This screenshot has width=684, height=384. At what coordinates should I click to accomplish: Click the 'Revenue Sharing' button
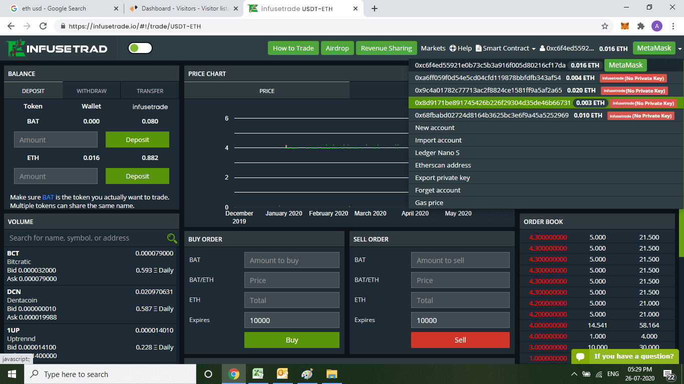[386, 48]
